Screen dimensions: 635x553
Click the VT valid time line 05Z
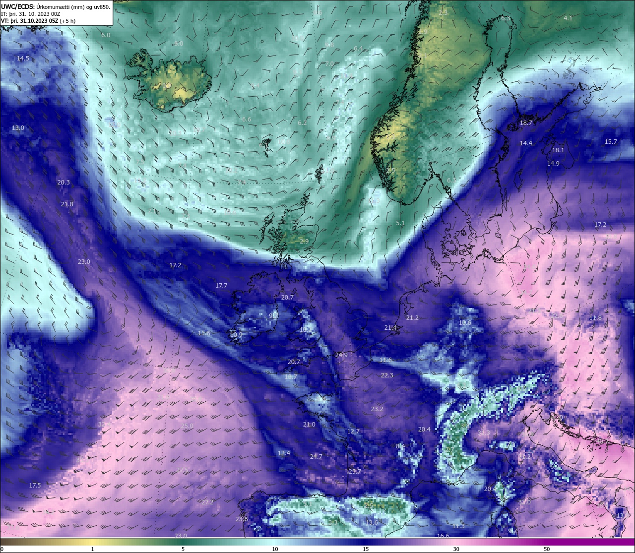(x=38, y=21)
